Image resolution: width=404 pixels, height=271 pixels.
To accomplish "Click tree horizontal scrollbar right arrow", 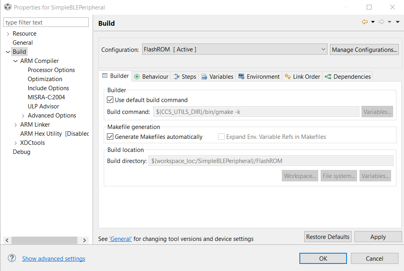I will click(x=84, y=241).
